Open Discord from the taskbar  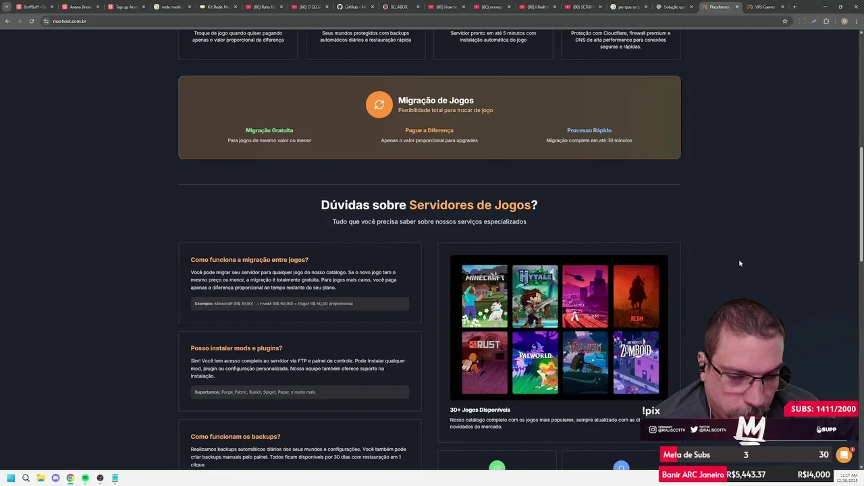click(55, 478)
